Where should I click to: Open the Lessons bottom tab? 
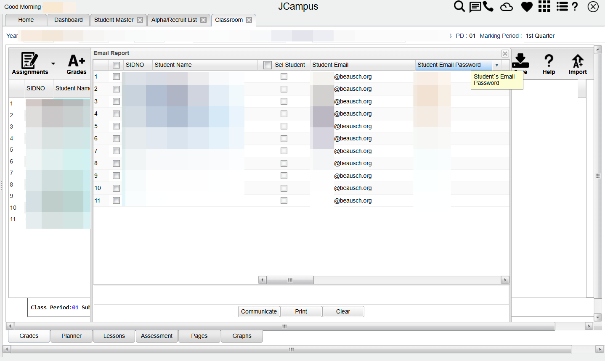tap(114, 336)
